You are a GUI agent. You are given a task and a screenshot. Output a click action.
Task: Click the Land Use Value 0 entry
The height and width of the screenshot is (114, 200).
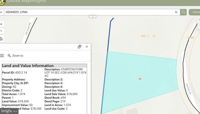[x=56, y=91]
